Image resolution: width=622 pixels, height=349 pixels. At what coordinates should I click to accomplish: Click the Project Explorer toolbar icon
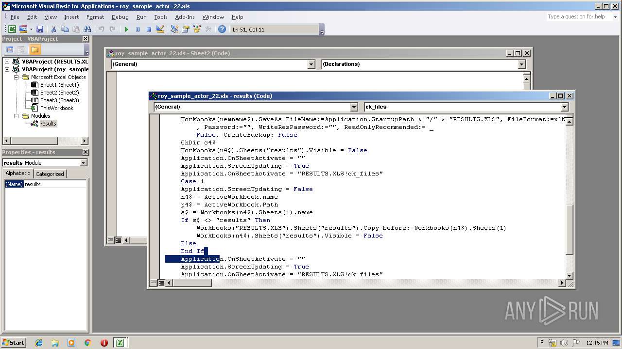point(174,30)
